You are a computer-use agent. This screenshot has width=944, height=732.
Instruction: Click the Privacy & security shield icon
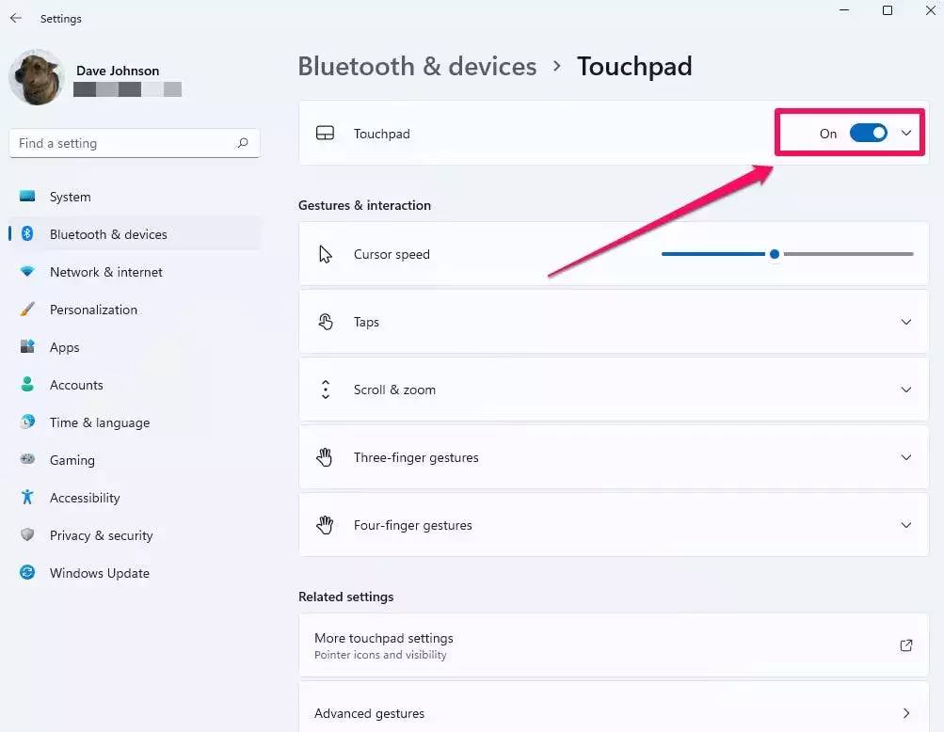27,535
